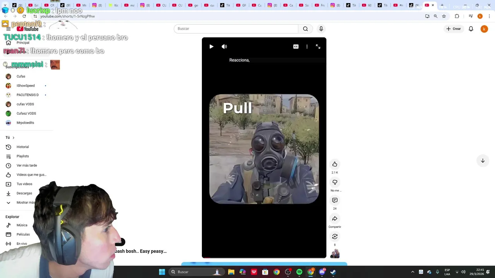Bookmark this page with star icon
The image size is (495, 278).
click(444, 16)
